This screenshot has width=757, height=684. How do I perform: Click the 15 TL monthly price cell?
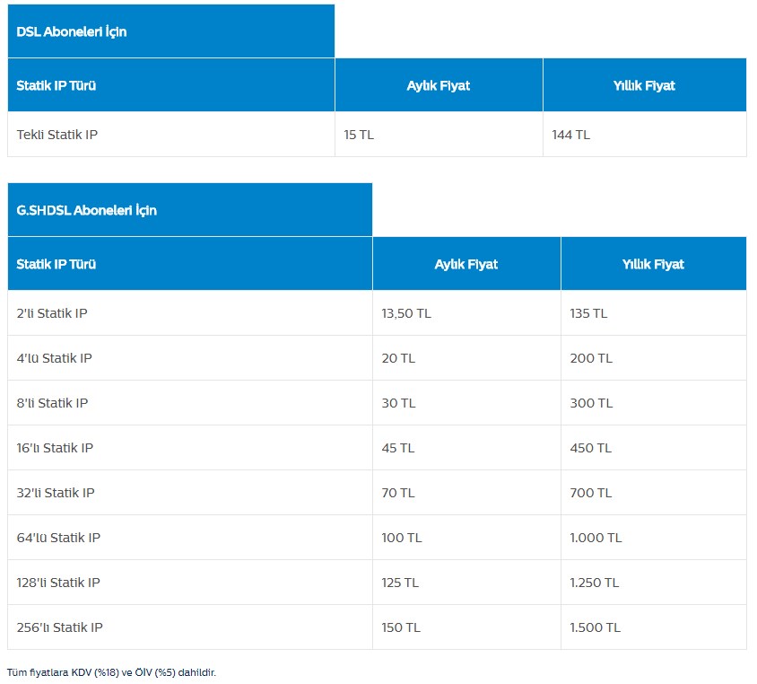click(359, 135)
